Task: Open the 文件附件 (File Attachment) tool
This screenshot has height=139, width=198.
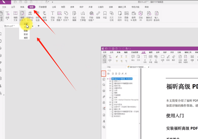Action: coord(120,15)
